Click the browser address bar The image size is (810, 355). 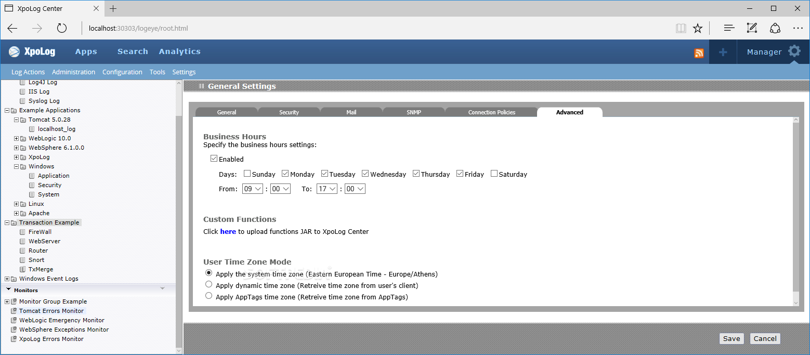pyautogui.click(x=377, y=28)
